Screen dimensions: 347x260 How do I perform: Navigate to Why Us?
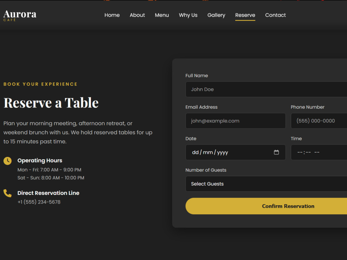coord(188,15)
